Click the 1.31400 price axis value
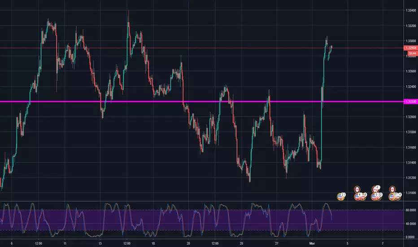 [411, 163]
